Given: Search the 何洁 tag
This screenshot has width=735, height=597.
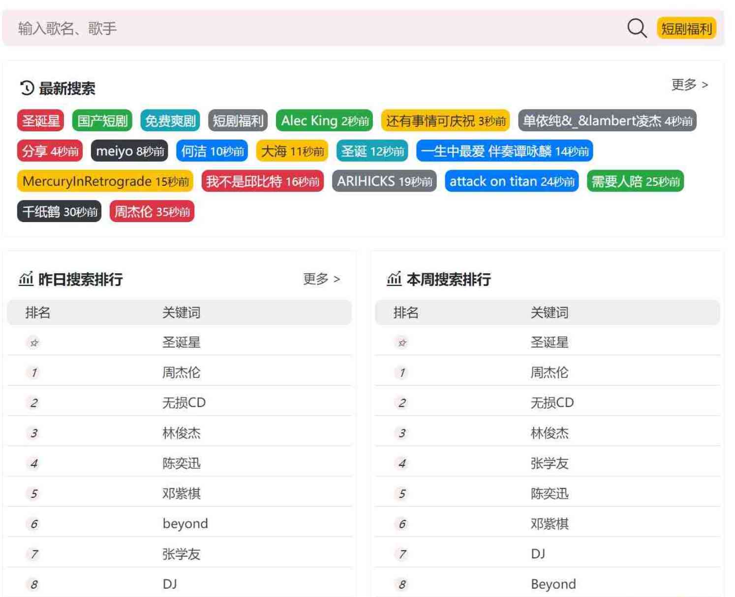Looking at the screenshot, I should click(x=213, y=151).
